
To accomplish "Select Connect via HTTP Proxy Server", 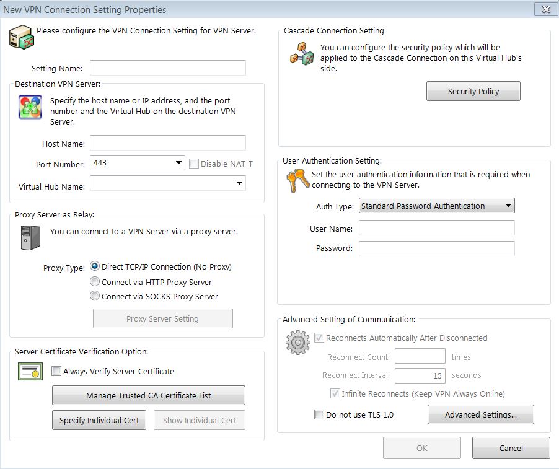I will coord(95,281).
